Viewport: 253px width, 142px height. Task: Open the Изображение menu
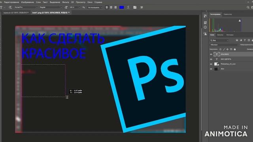coord(27,2)
